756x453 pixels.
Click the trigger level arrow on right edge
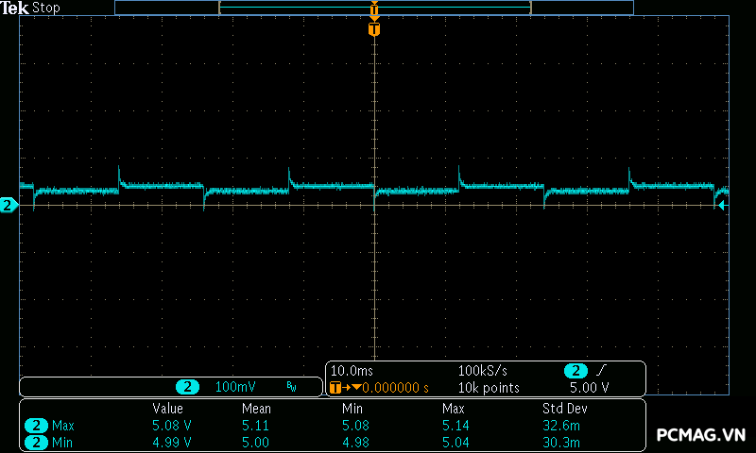click(x=722, y=205)
